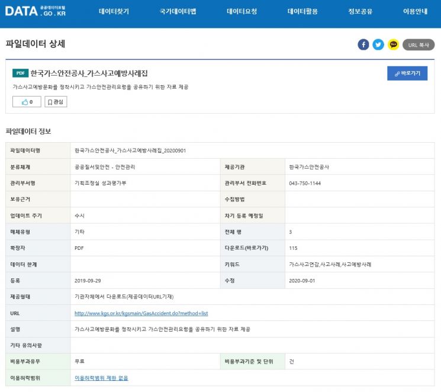Screen dimensions: 441x392
Task: Click the 업데이트 주기 value 수시
Action: (79, 216)
